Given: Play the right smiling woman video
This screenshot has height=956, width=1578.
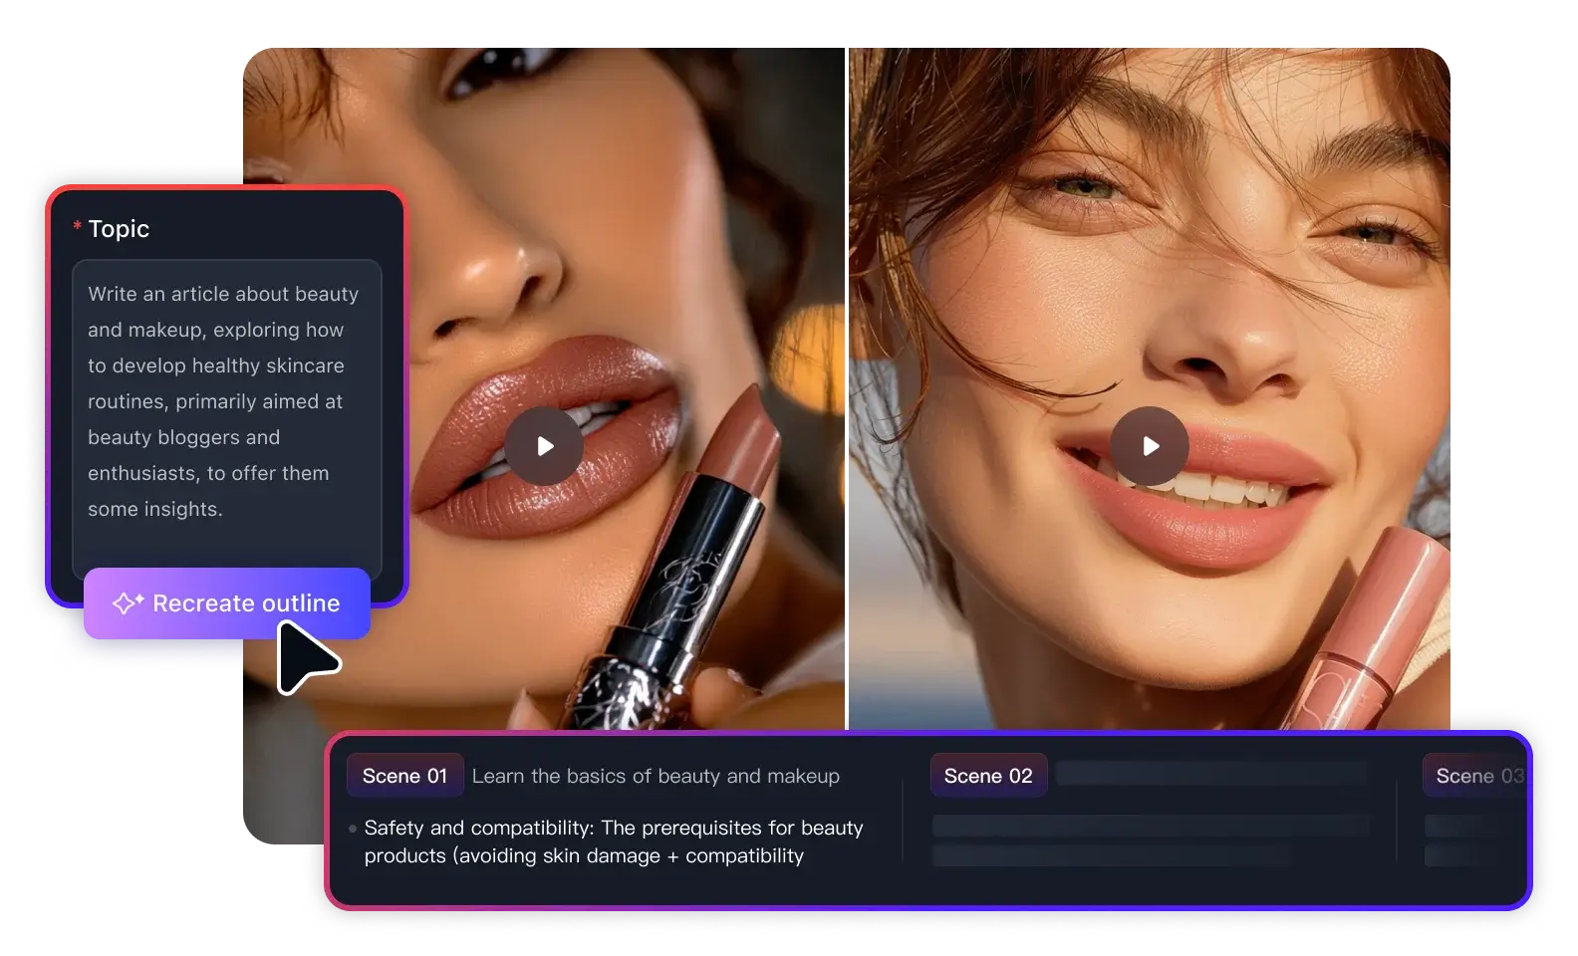Looking at the screenshot, I should tap(1150, 446).
